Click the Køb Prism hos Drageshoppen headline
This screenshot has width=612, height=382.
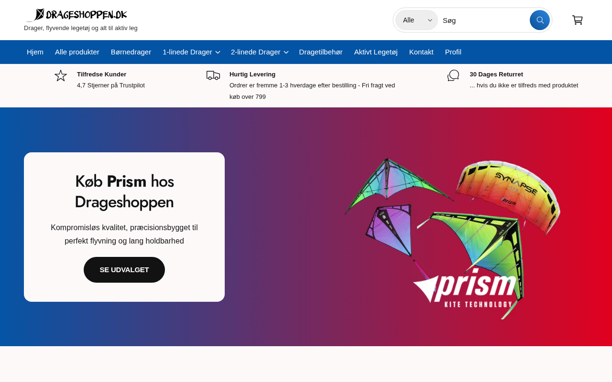point(124,191)
